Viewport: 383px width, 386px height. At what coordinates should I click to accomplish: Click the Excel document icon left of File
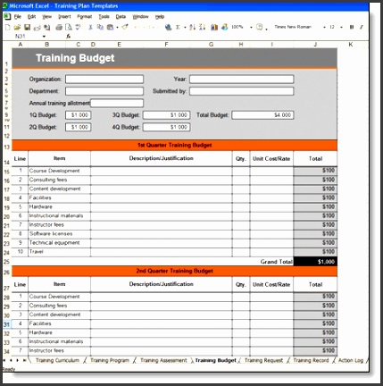[x=7, y=16]
